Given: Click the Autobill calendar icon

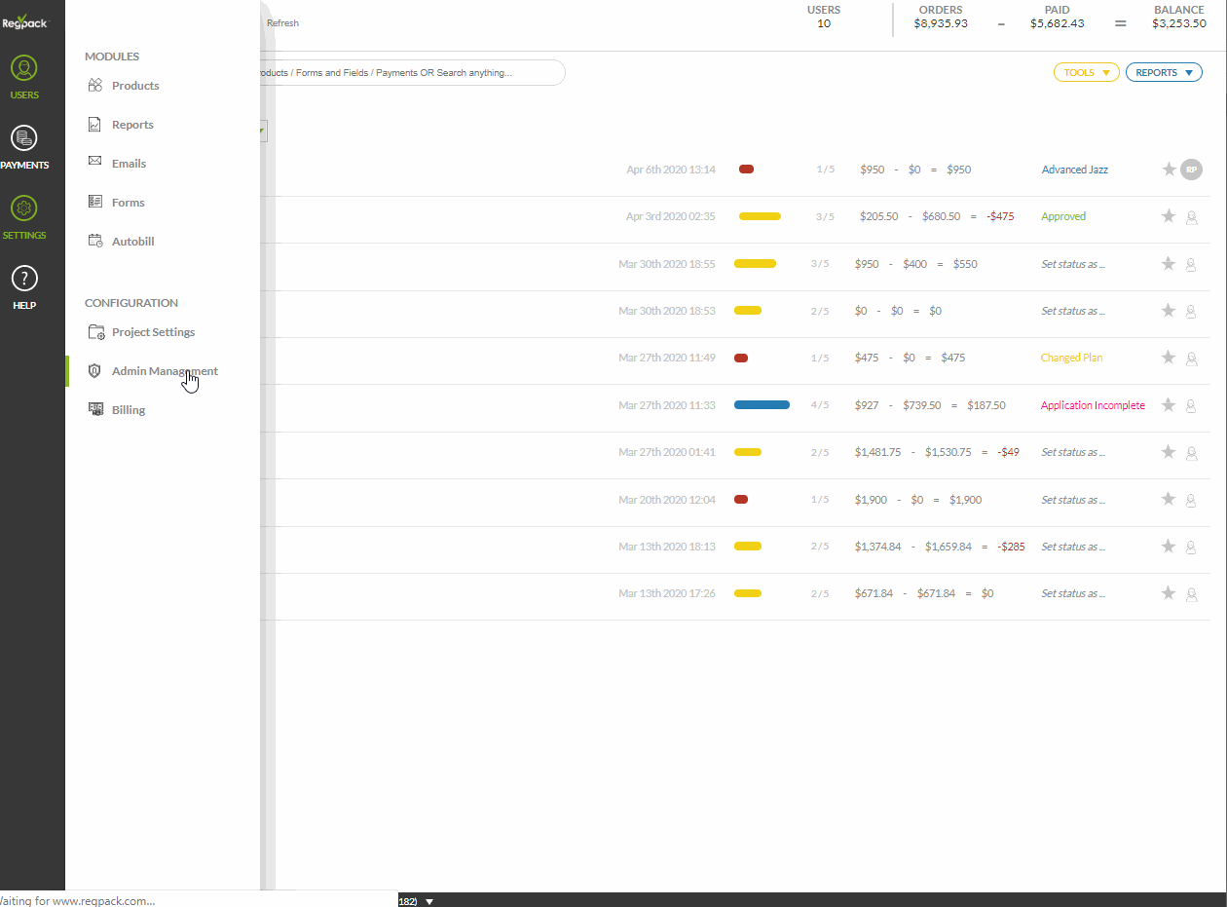Looking at the screenshot, I should click(x=95, y=241).
